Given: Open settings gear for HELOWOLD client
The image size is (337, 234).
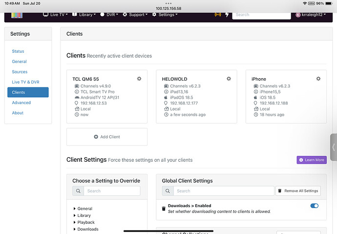Looking at the screenshot, I should pos(229,79).
